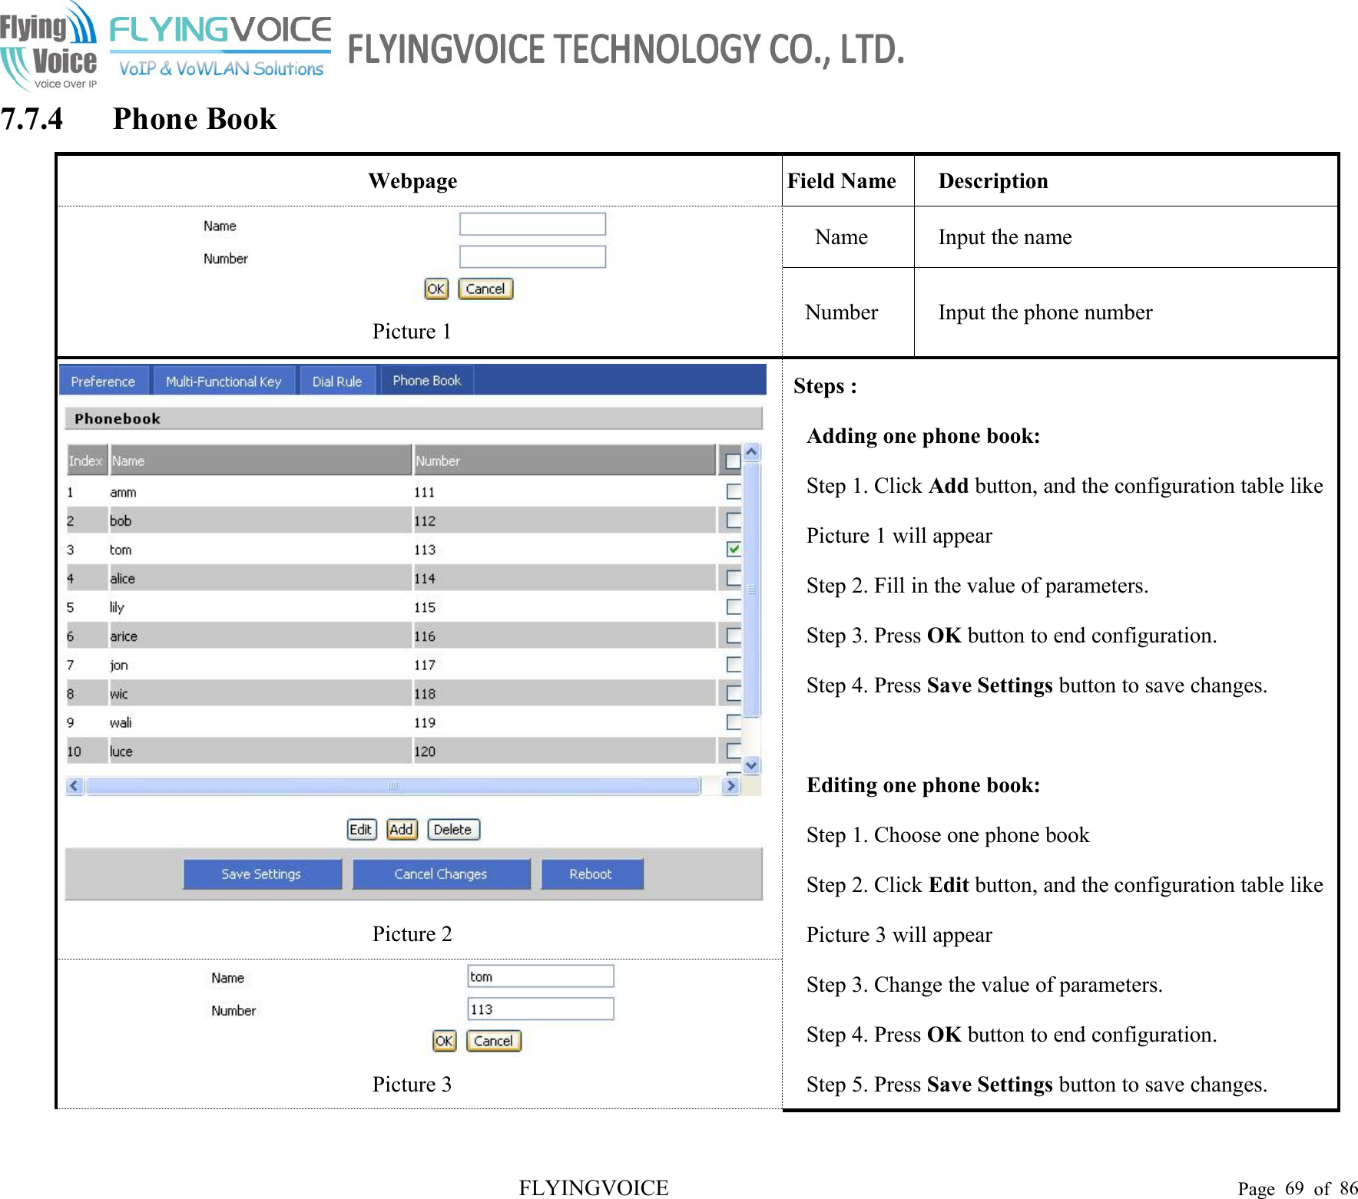Screen dimensions: 1358x1199
Task: Click the horizontal scroll left arrow
Action: (75, 786)
